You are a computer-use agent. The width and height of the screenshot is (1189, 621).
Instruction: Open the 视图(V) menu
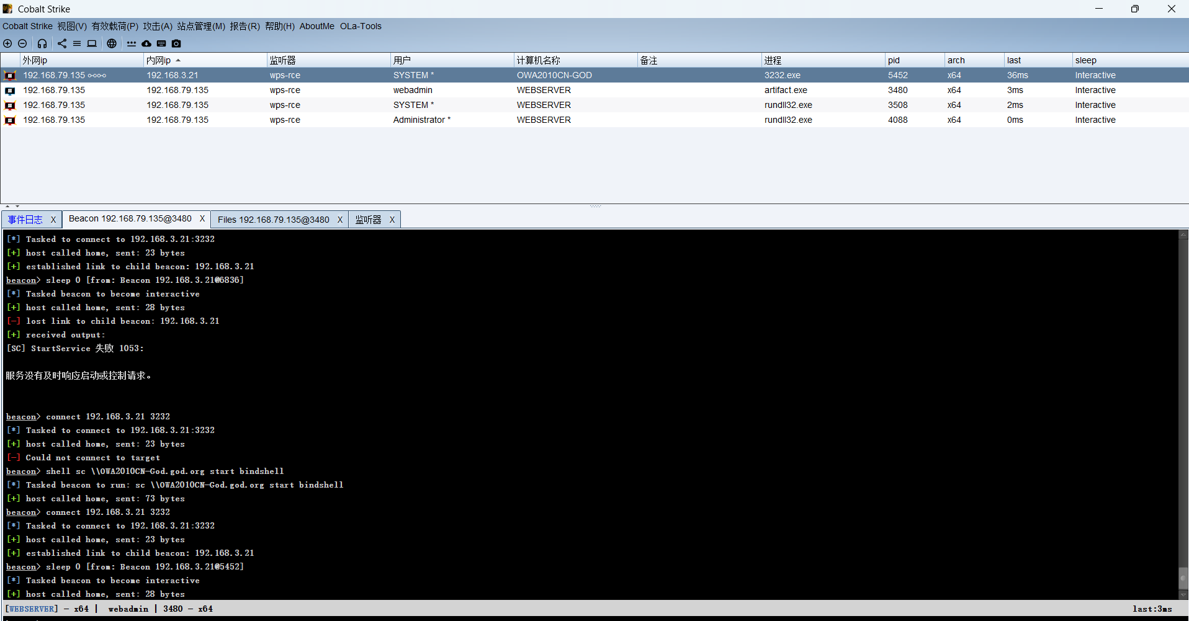pyautogui.click(x=72, y=26)
